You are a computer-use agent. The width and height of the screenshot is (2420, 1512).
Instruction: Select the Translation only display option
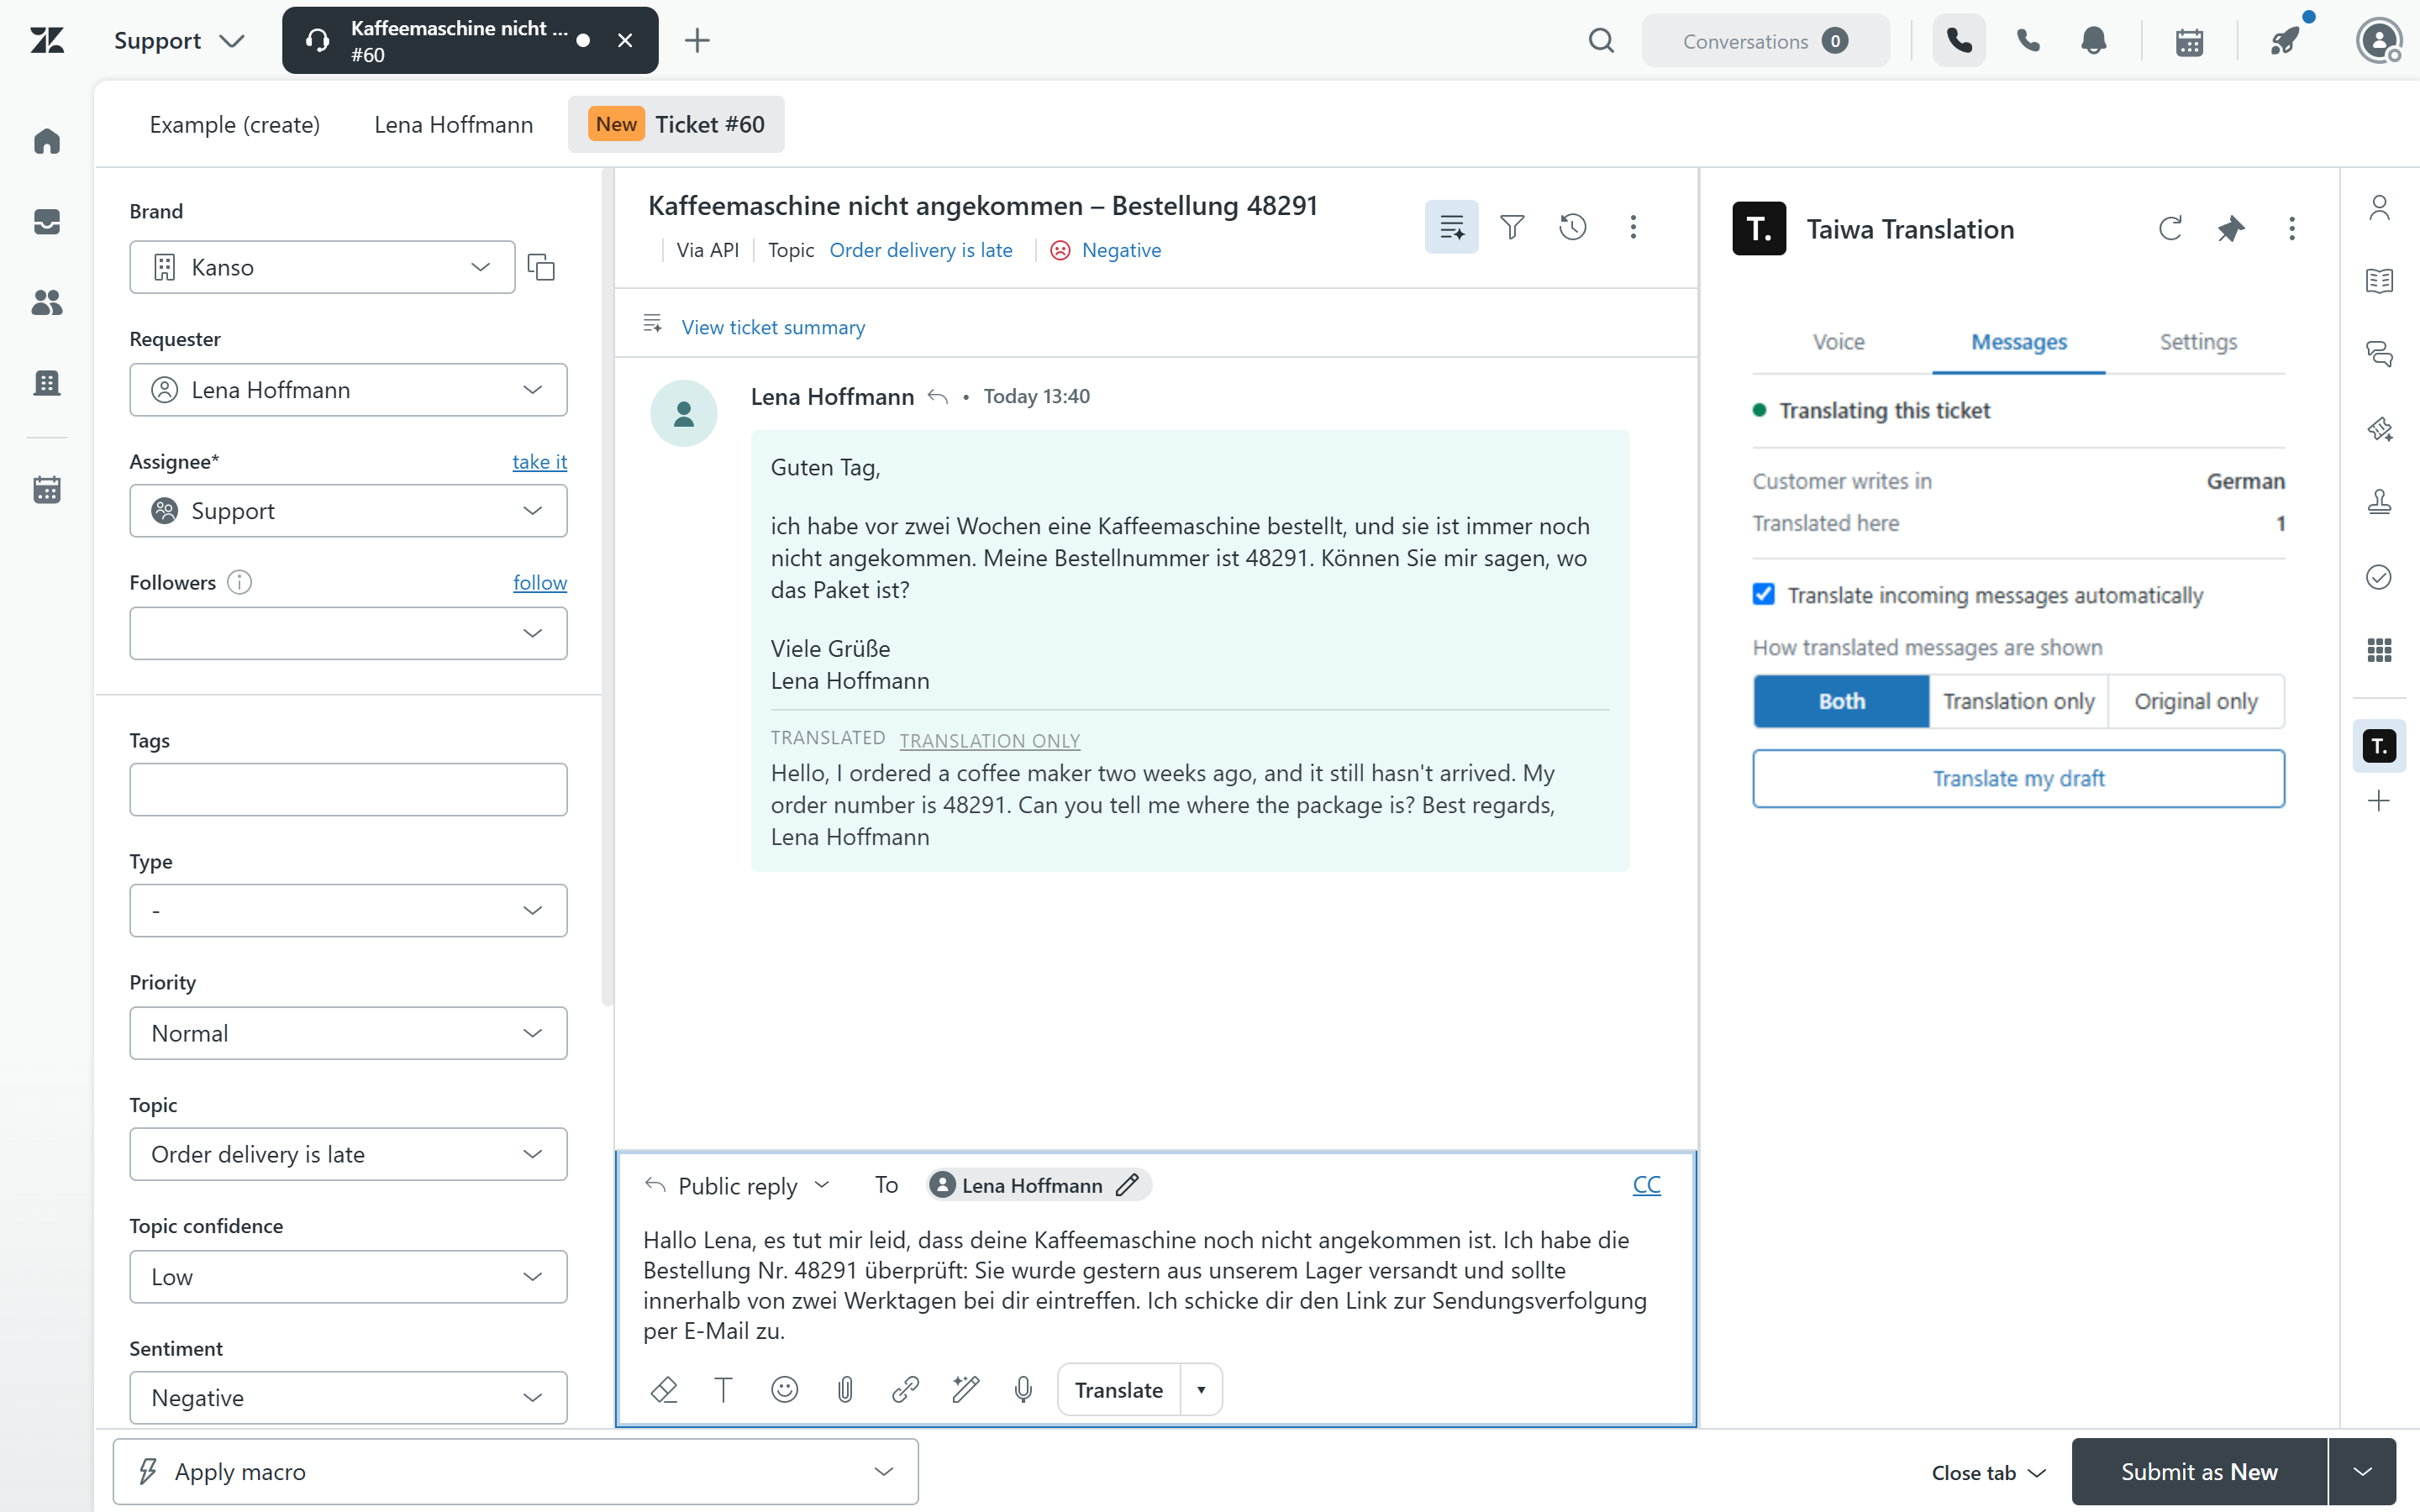2018,701
